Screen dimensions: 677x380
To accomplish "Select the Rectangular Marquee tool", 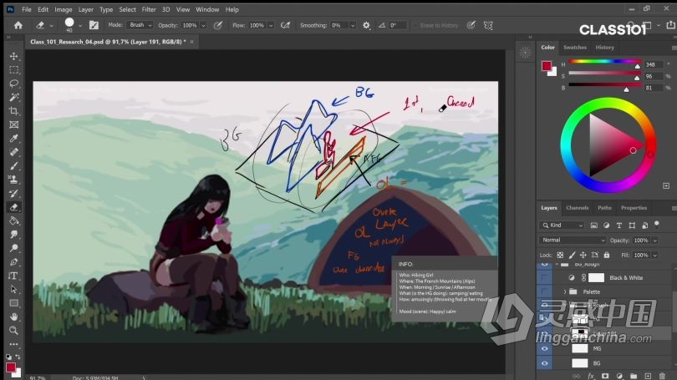I will pyautogui.click(x=14, y=70).
